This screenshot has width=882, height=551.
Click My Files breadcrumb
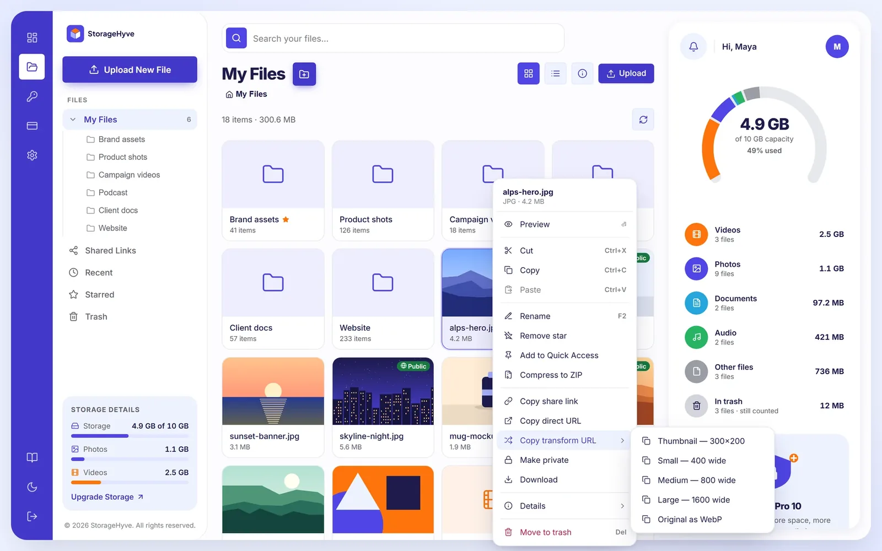click(246, 94)
